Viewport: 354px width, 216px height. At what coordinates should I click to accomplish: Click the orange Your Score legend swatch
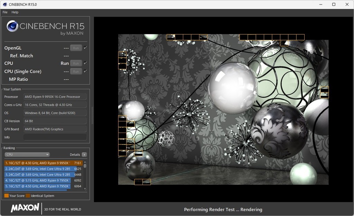(x=6, y=196)
